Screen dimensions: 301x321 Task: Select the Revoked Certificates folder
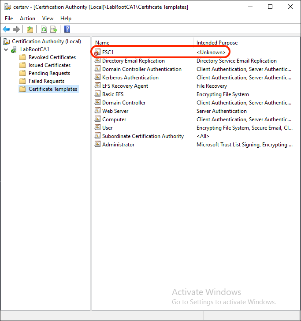(x=52, y=57)
